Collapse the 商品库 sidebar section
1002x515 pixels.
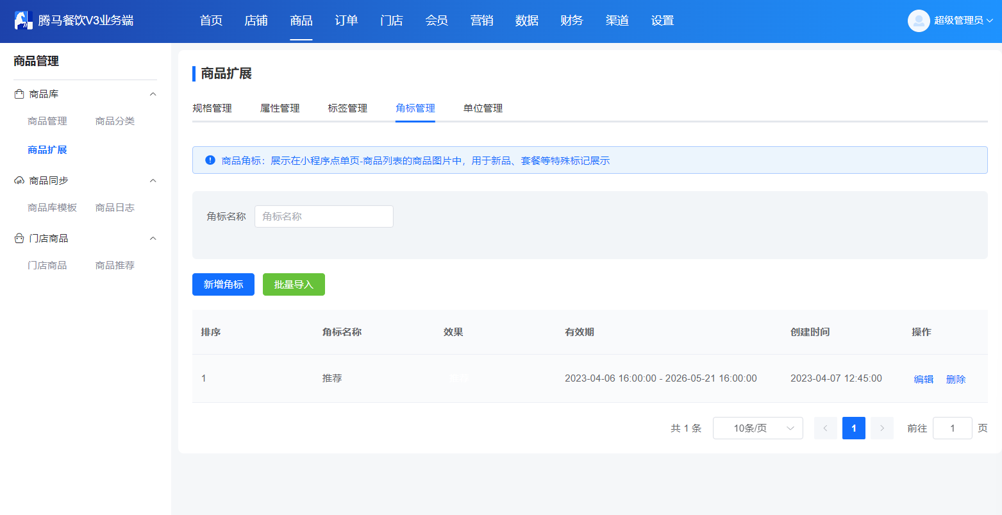coord(153,94)
